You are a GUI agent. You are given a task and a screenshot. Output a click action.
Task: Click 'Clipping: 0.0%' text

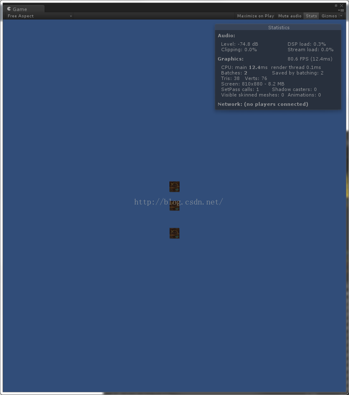click(239, 50)
